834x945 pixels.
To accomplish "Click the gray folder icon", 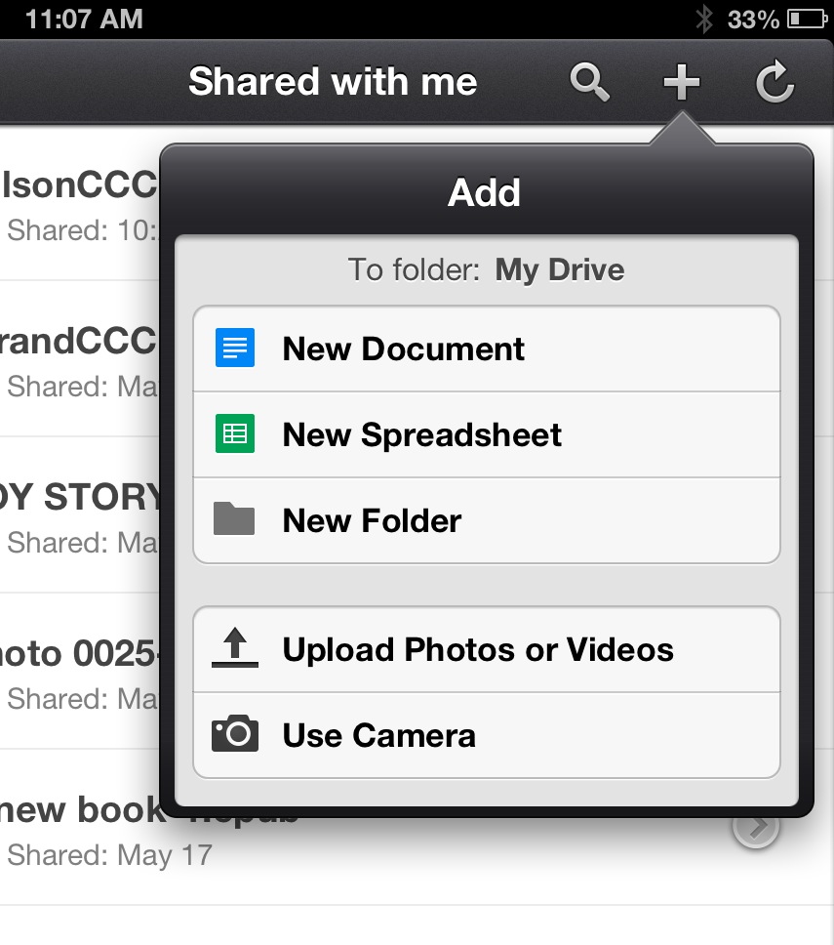I will coord(234,518).
